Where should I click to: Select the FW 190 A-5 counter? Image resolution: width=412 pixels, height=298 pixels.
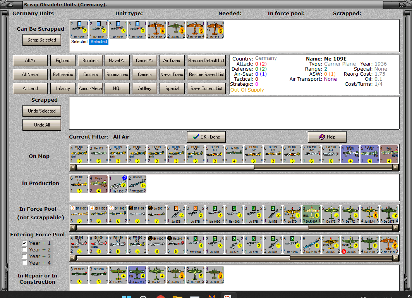(x=118, y=244)
